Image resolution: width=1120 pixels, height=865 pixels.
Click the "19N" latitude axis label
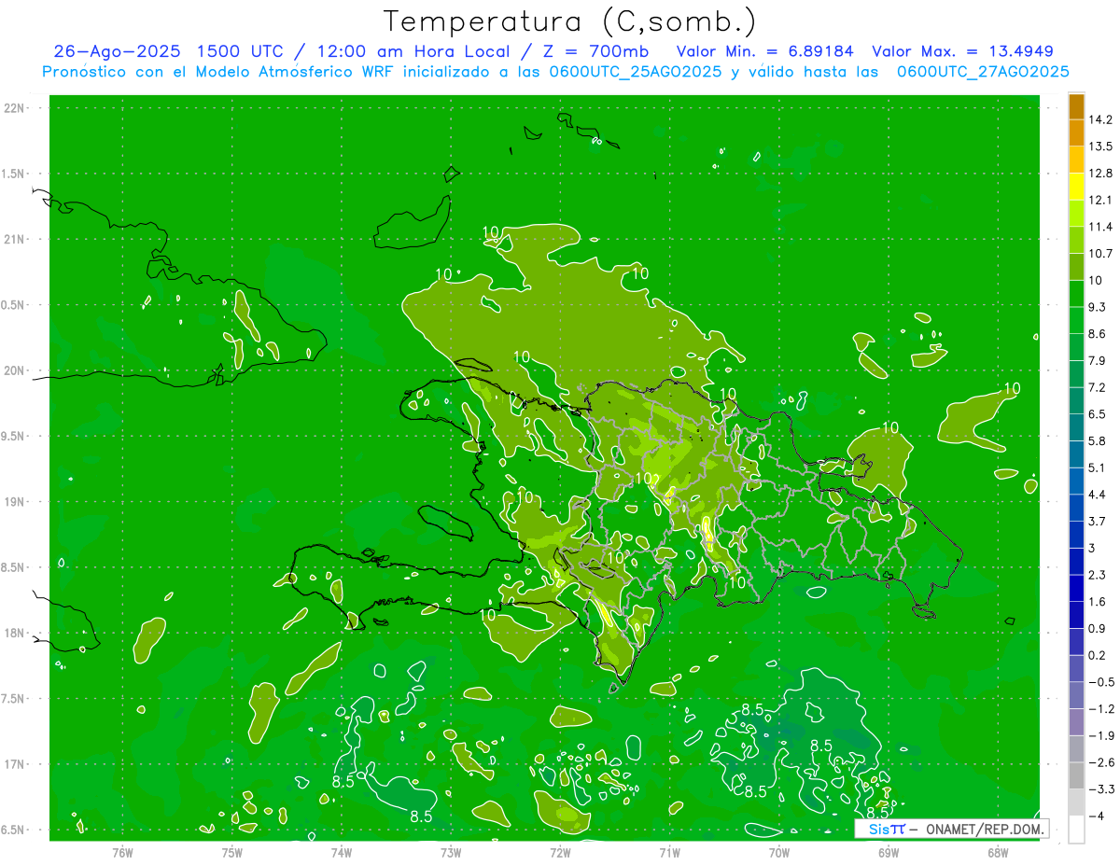click(x=13, y=502)
